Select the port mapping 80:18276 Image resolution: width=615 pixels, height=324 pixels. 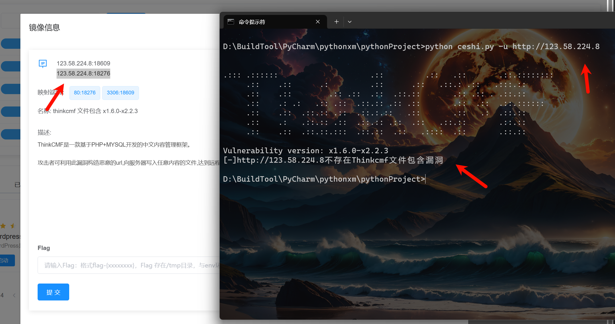pos(84,93)
